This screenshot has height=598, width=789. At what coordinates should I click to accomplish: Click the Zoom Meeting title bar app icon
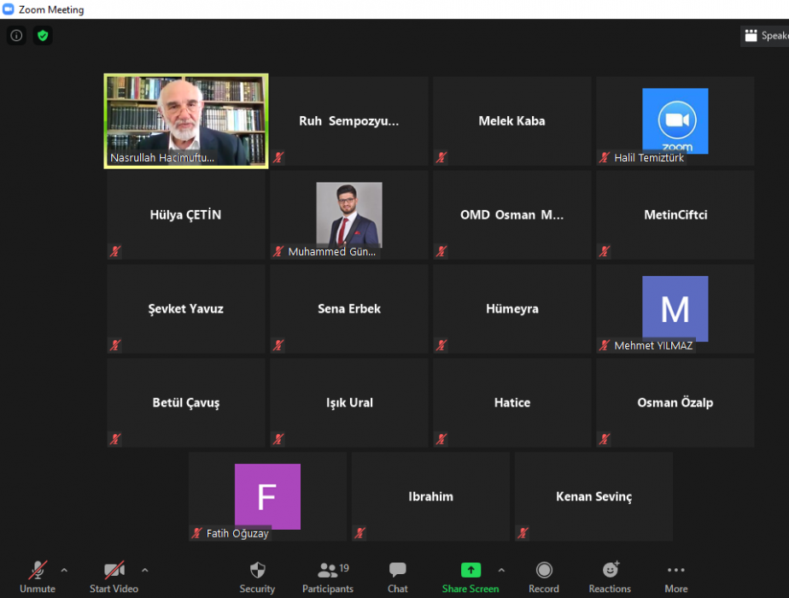(8, 9)
